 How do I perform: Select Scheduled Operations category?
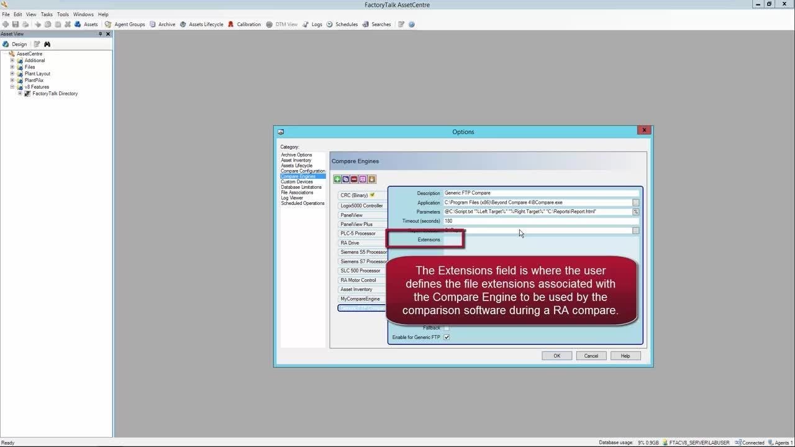pos(302,203)
